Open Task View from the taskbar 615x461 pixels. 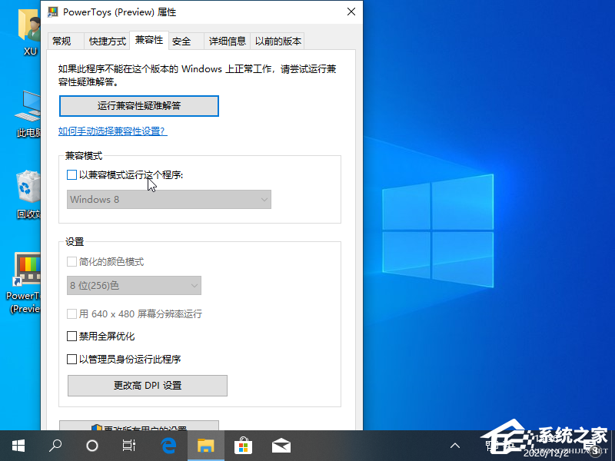click(x=128, y=446)
